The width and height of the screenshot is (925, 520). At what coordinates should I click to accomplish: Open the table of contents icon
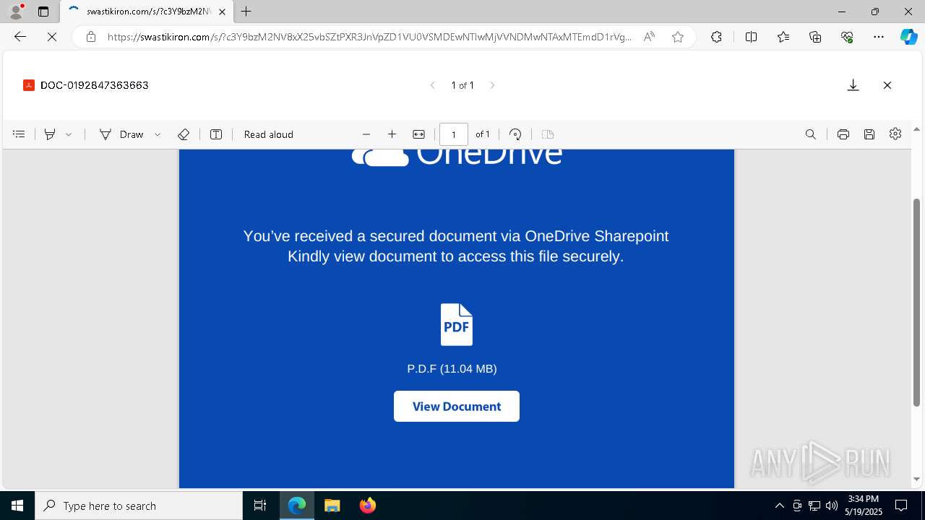(19, 134)
